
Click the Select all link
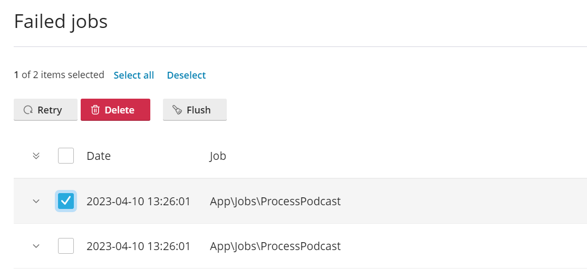click(134, 75)
